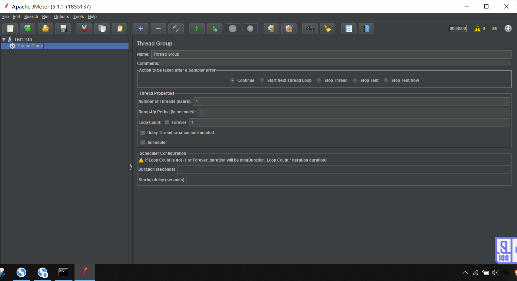
Task: Focus the Duration (seconds) field
Action: tap(344, 169)
